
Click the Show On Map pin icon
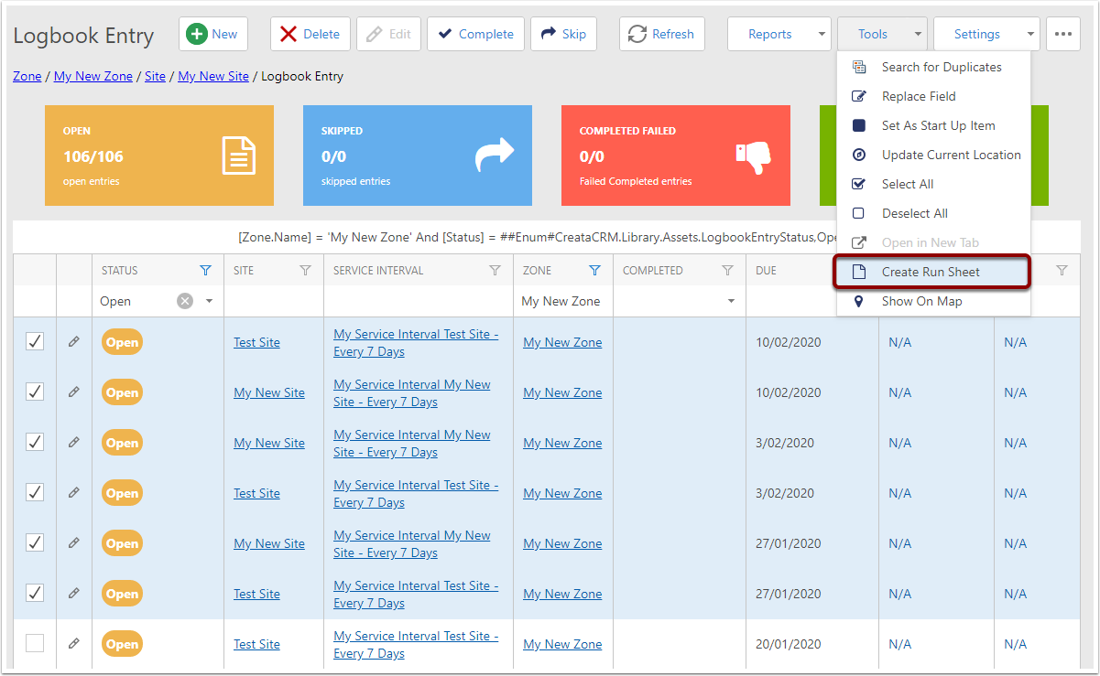pyautogui.click(x=859, y=301)
